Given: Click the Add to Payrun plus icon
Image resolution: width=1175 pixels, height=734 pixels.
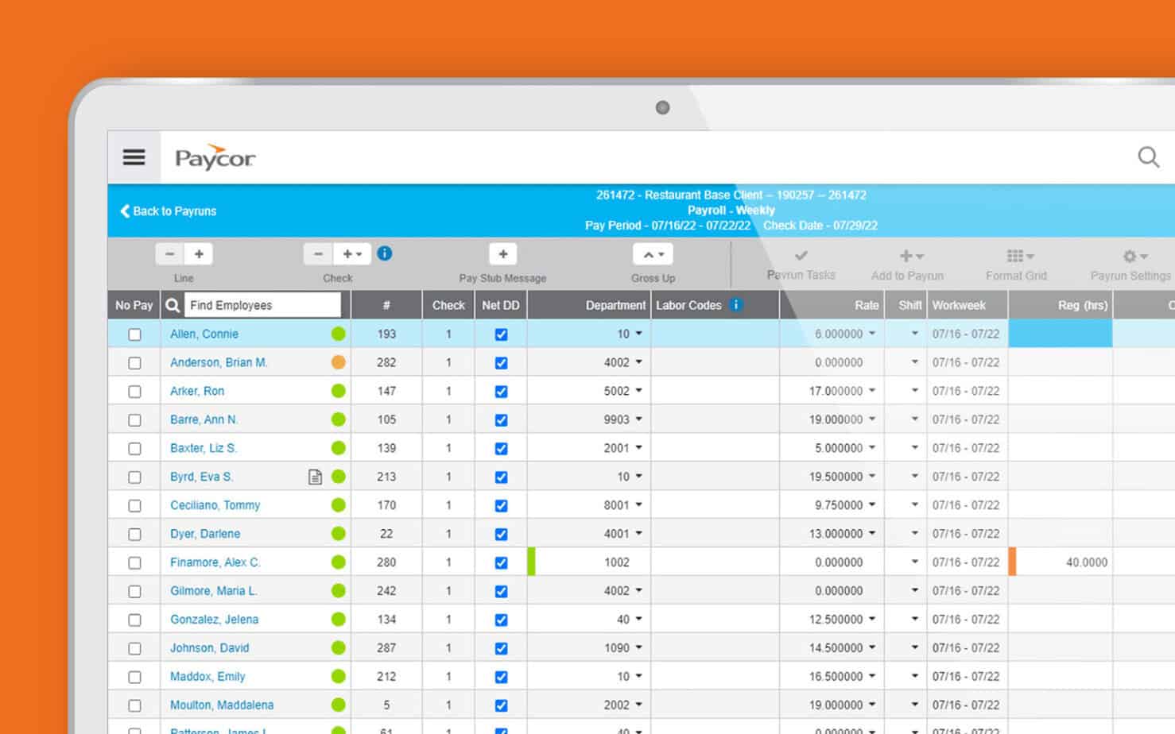Looking at the screenshot, I should (x=906, y=255).
